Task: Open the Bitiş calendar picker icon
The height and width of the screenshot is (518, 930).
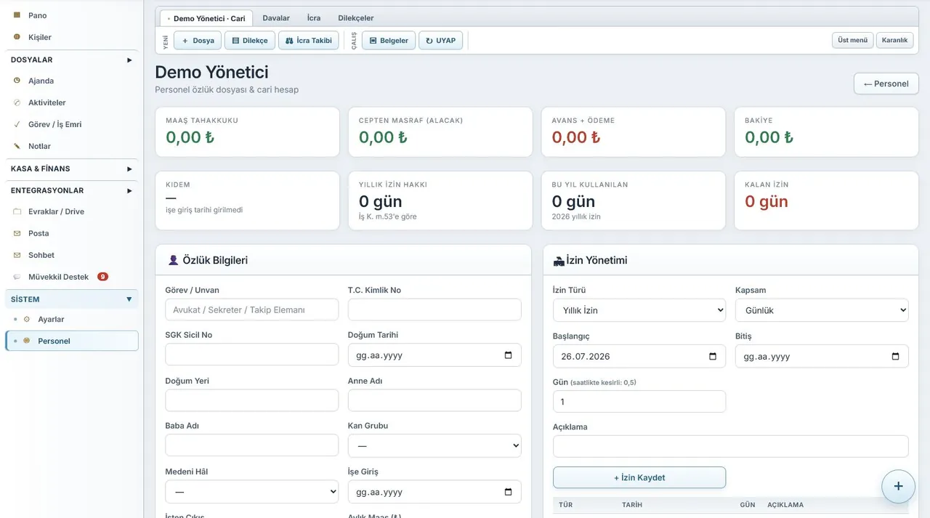Action: click(895, 356)
